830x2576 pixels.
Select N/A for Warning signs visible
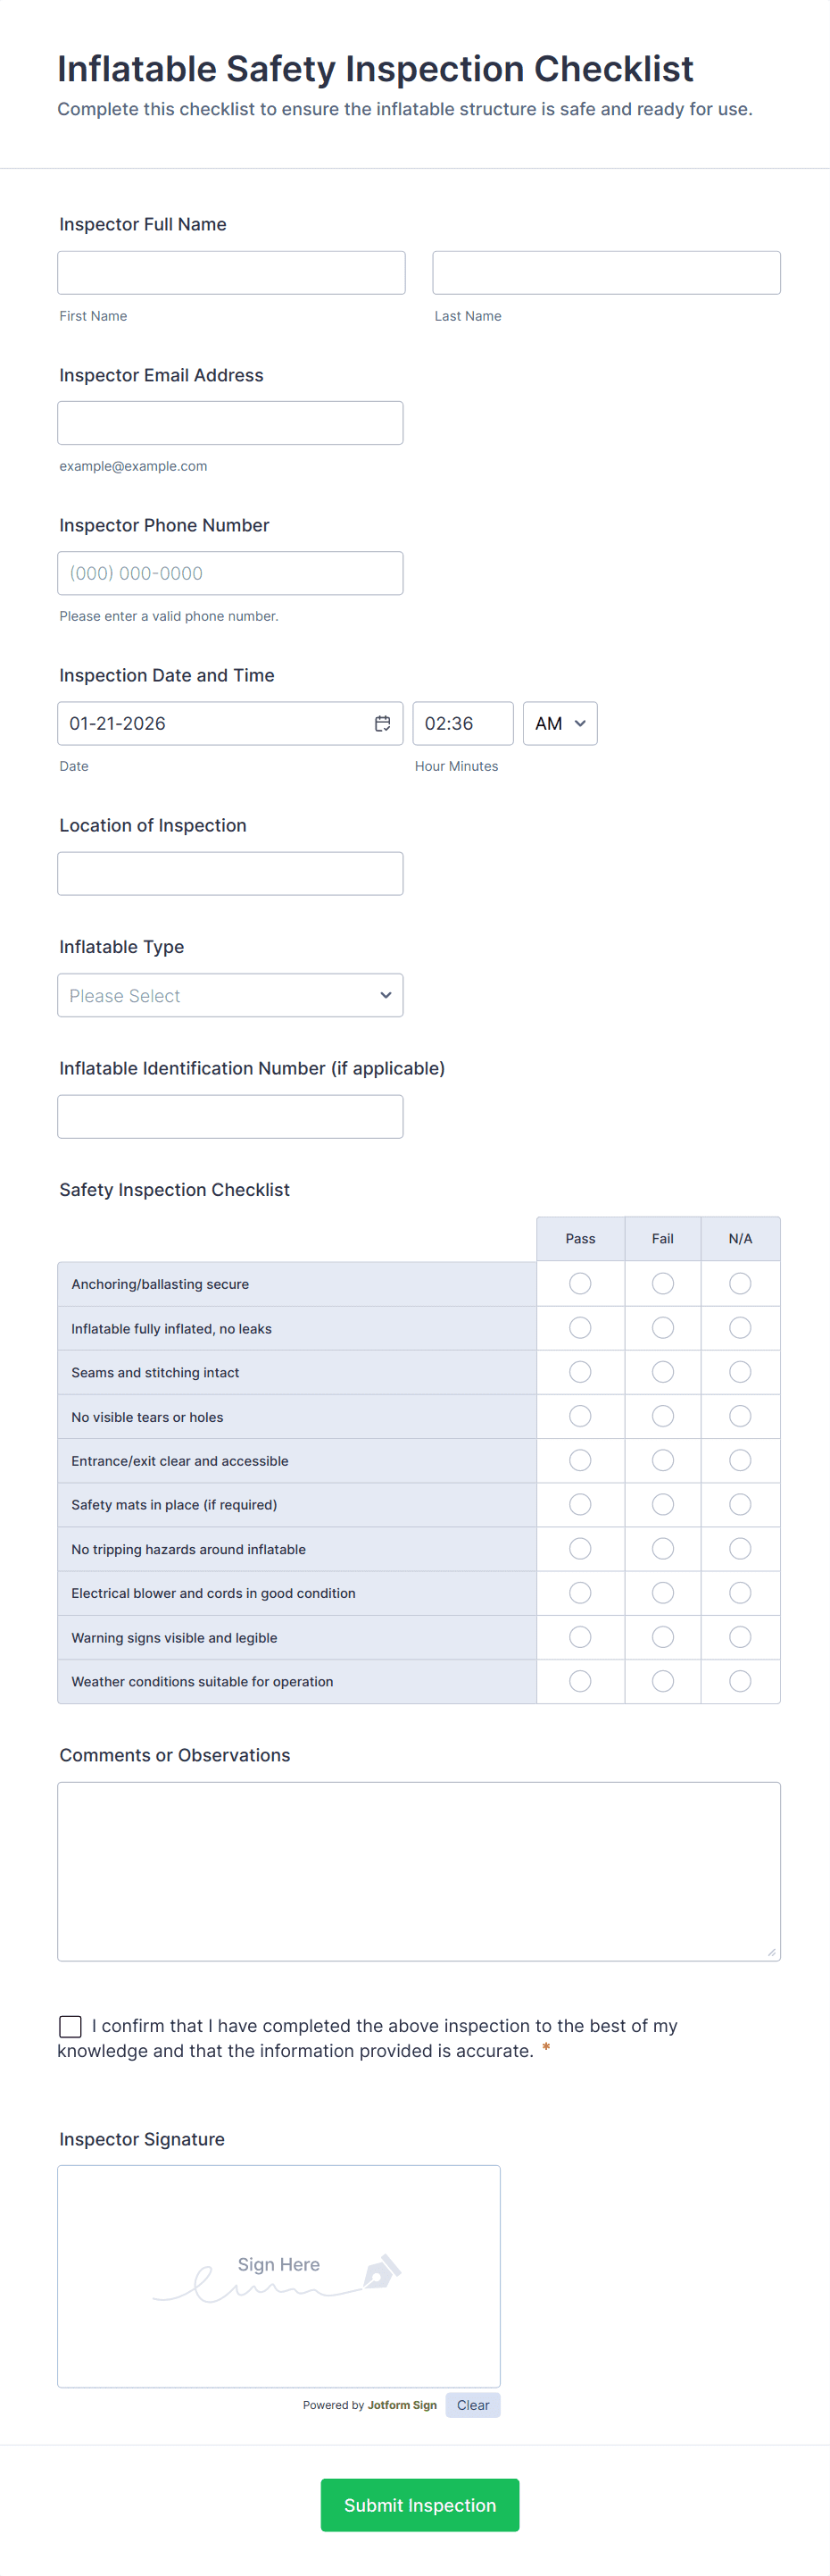739,1637
